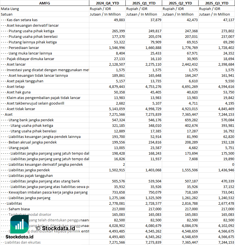Click Piutang usaha pihak ketiga value 265,399
235x245 pixels.
click(x=118, y=31)
